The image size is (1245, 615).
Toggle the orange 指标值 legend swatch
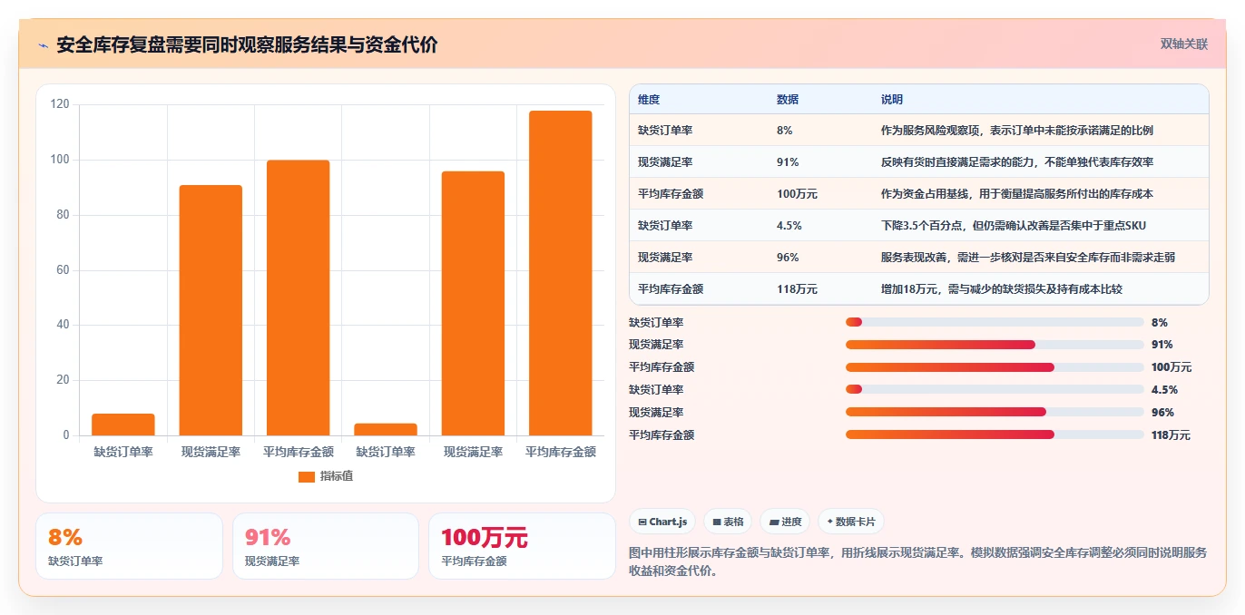click(307, 476)
